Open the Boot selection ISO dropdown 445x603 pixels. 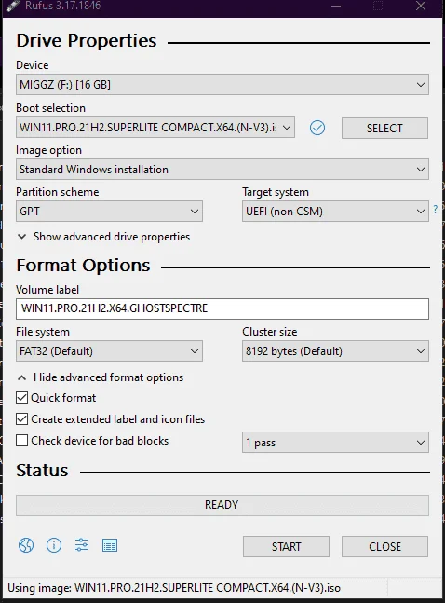click(155, 128)
